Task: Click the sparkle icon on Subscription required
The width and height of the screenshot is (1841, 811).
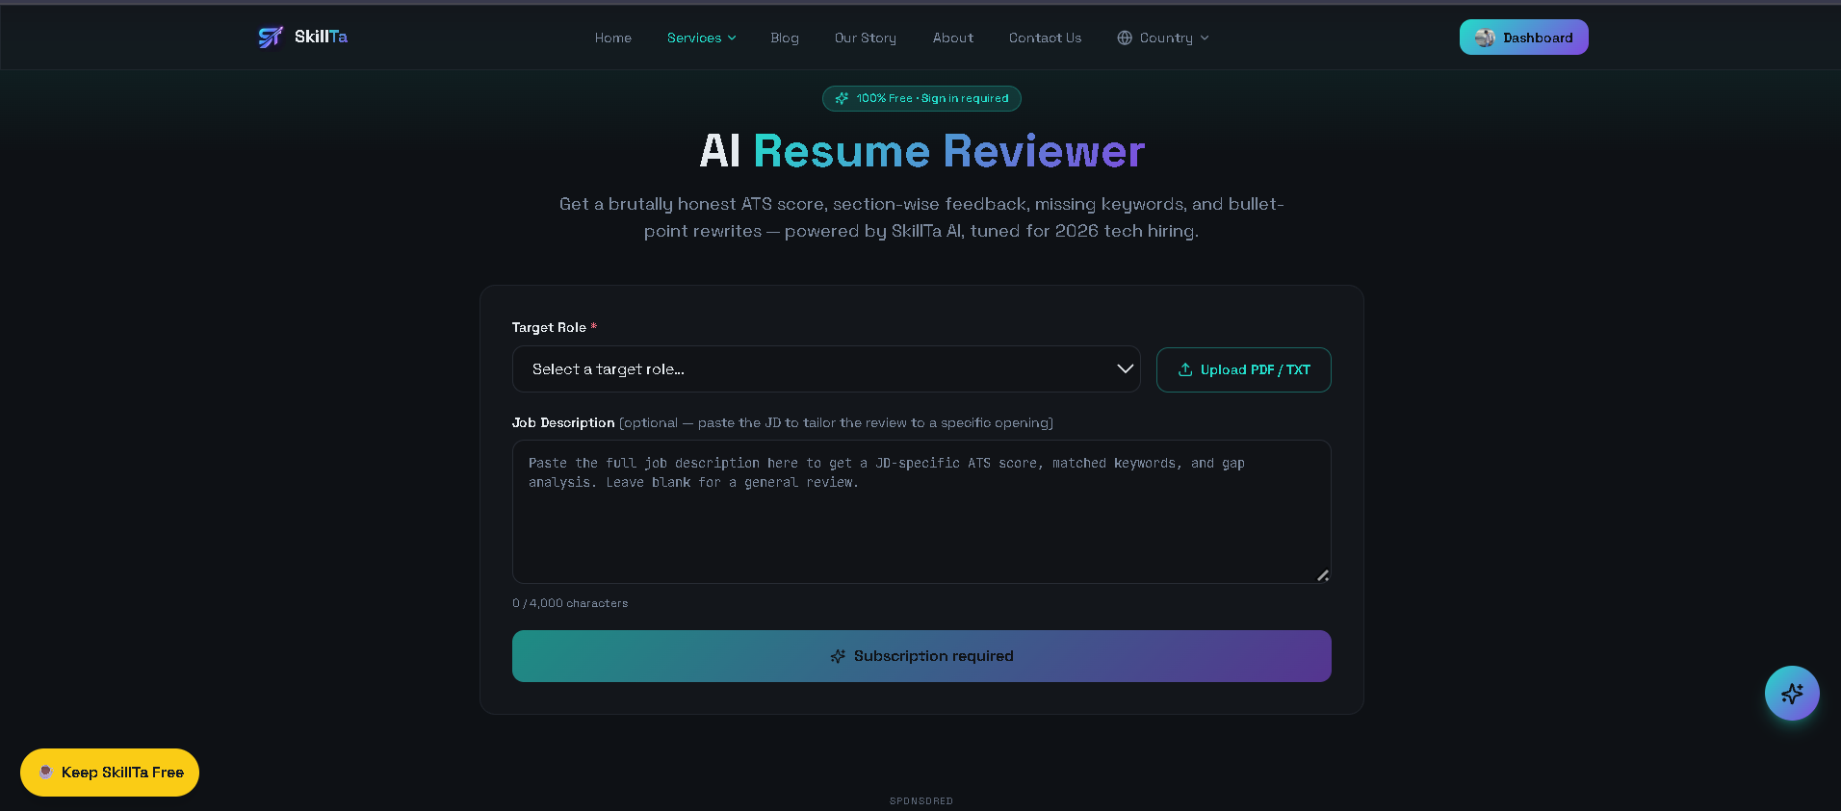Action: (838, 656)
